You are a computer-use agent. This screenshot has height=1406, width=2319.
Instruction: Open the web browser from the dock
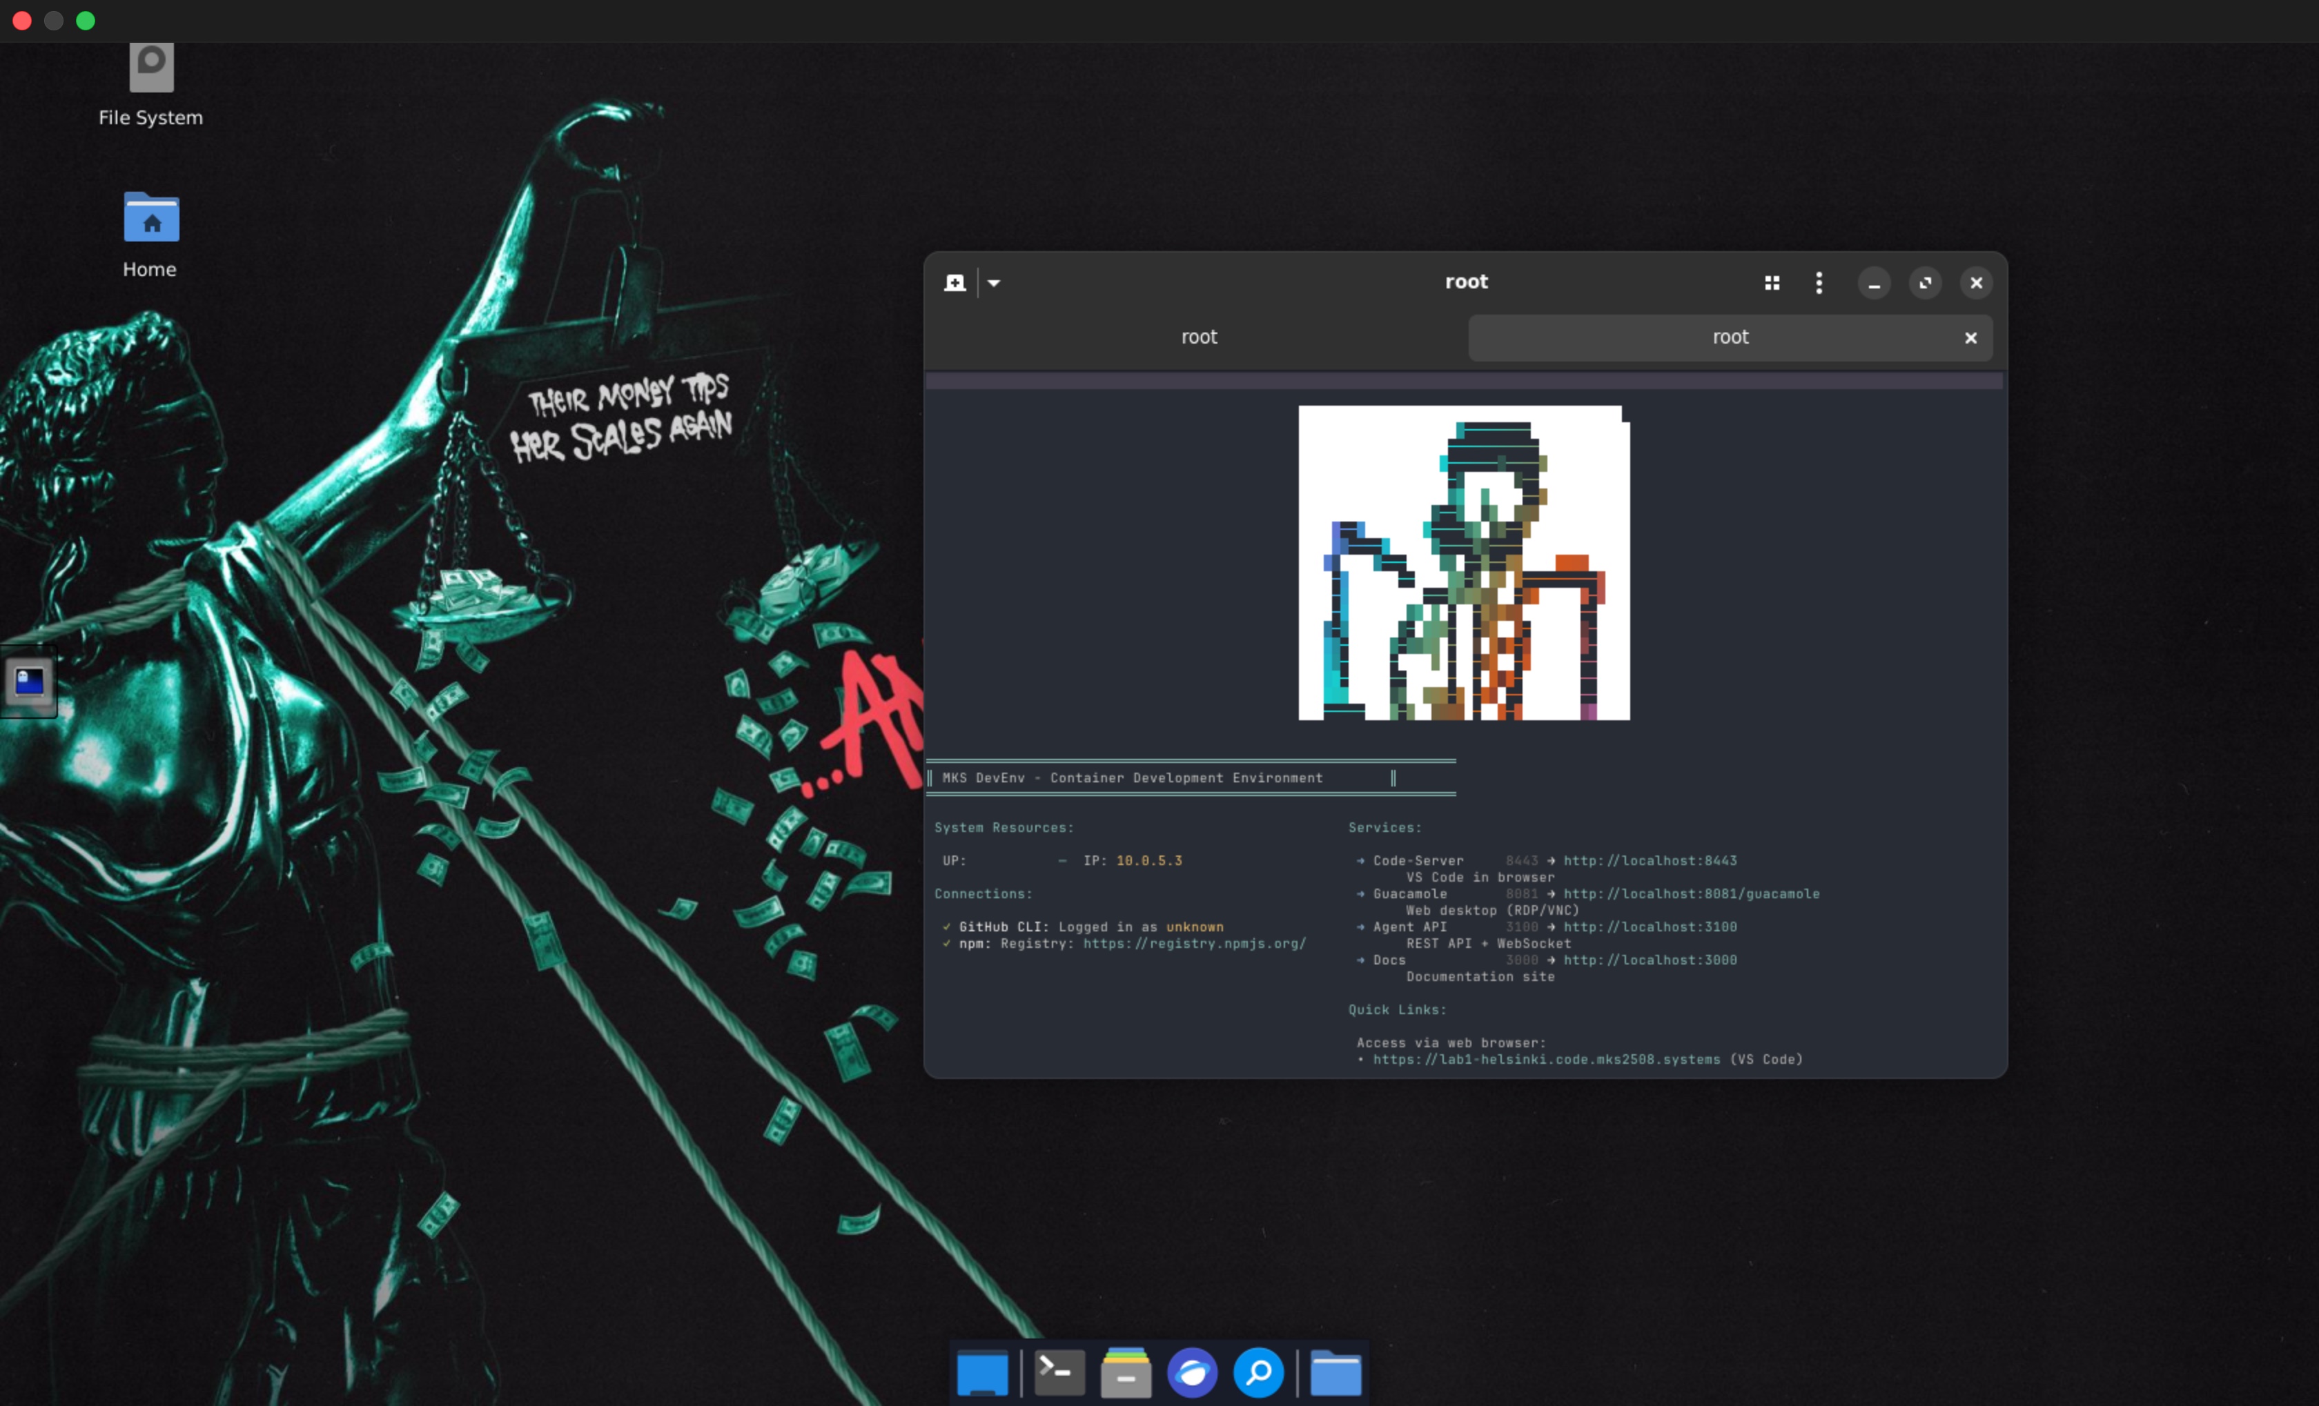click(1193, 1372)
